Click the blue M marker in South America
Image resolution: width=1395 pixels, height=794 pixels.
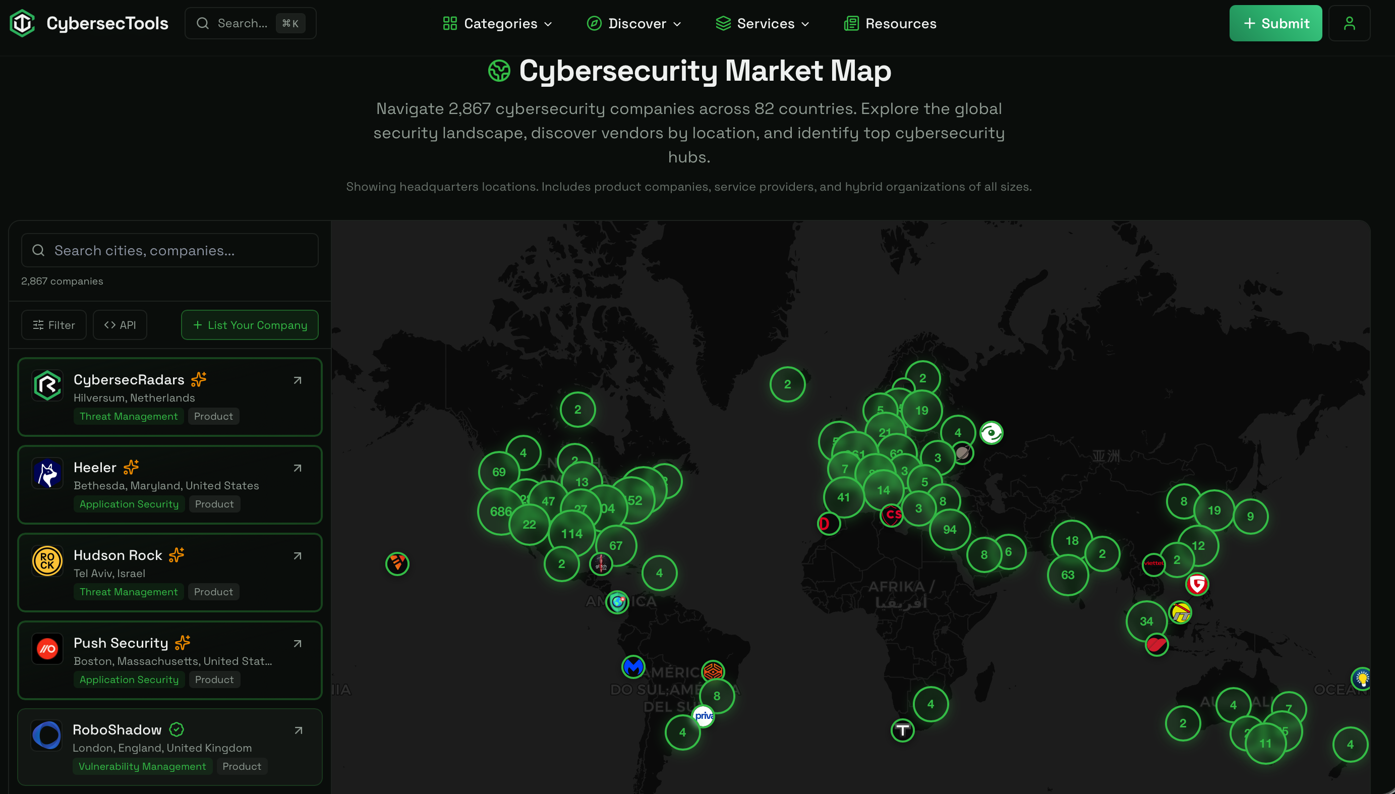point(633,667)
